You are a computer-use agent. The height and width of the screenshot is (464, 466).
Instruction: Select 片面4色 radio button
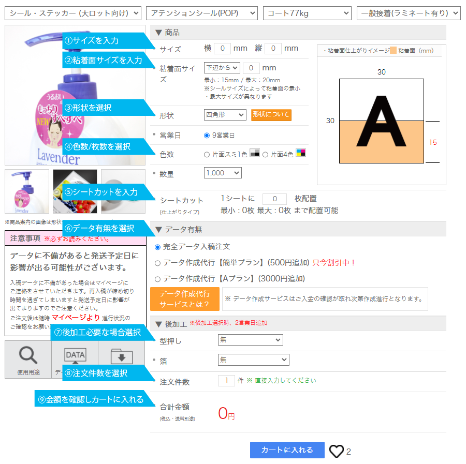tap(265, 154)
